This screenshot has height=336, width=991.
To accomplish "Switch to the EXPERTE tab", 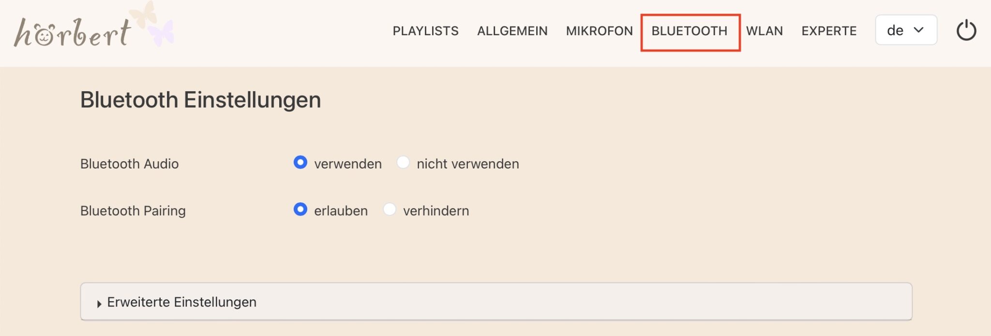I will 828,31.
